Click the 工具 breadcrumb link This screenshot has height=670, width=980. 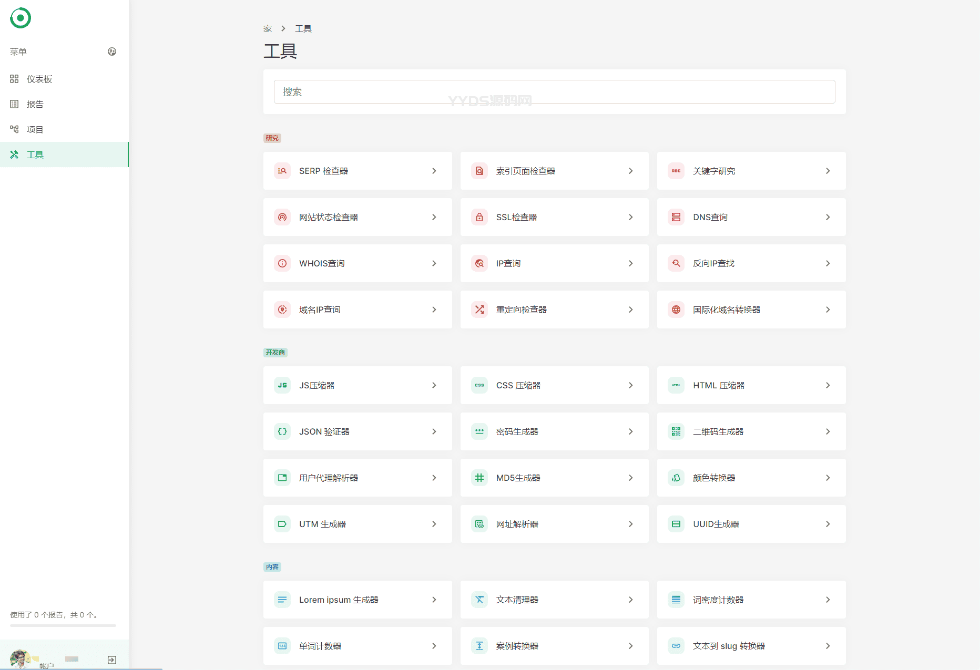(303, 28)
